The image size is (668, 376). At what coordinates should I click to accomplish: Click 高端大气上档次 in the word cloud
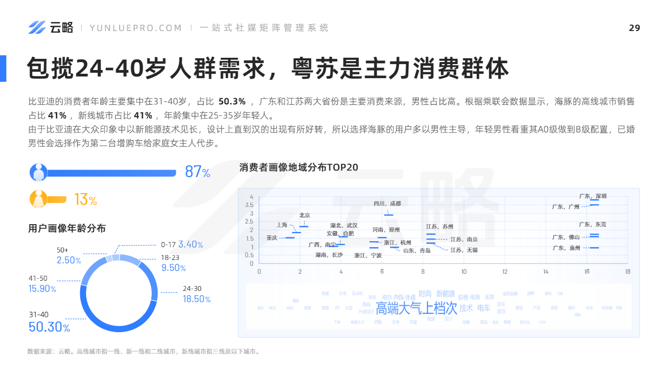[416, 309]
